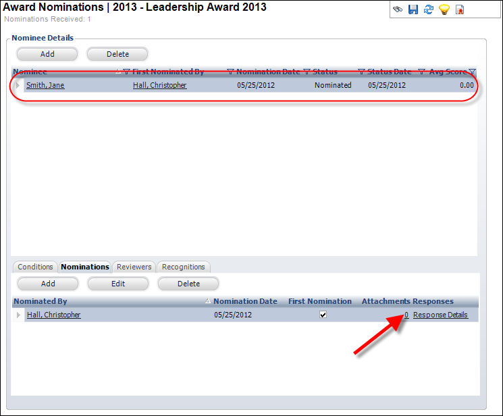Sort by the Nominated By column header
This screenshot has height=416, width=503.
pos(41,301)
